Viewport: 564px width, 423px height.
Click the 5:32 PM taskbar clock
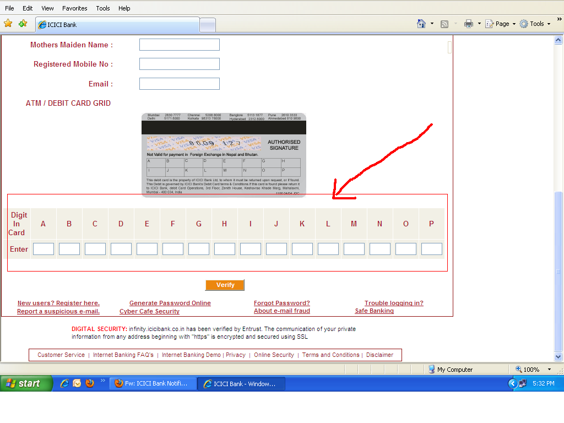[x=543, y=383]
